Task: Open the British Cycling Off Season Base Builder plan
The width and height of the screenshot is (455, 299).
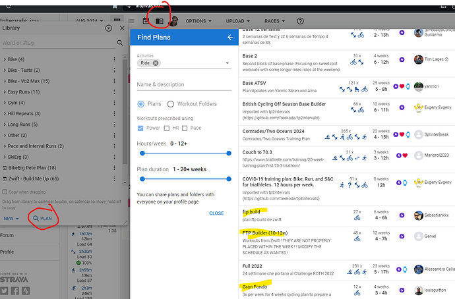Action: [x=284, y=104]
